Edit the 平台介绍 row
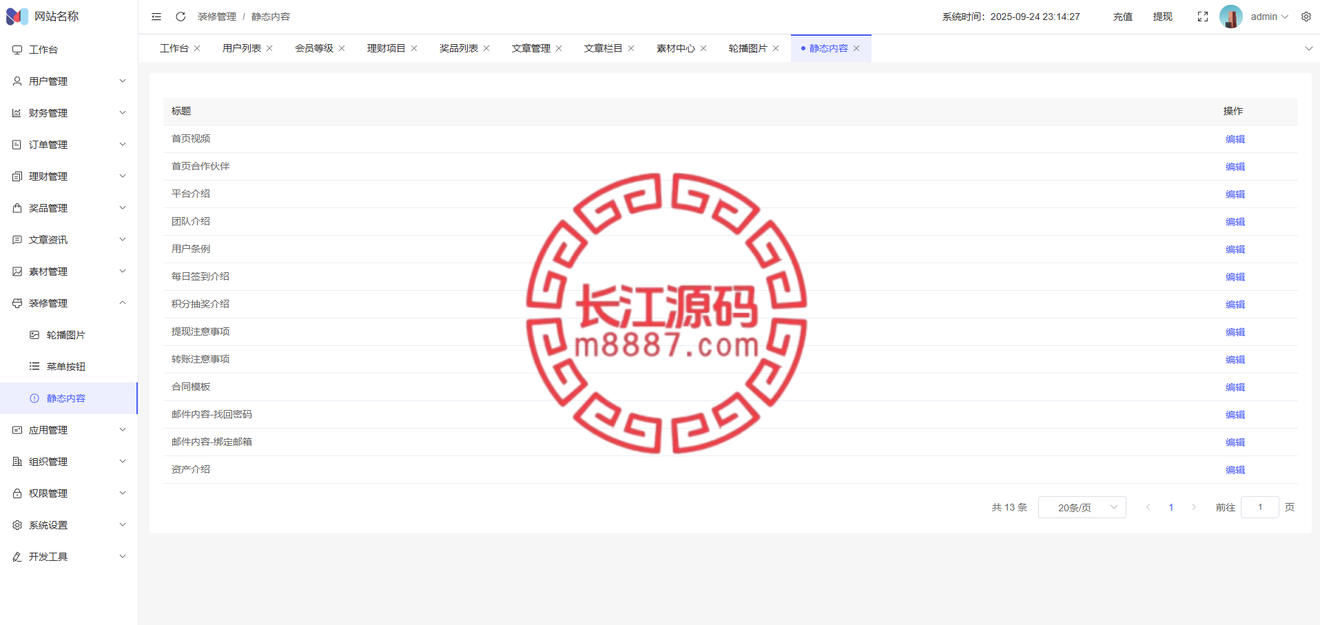 [1235, 194]
